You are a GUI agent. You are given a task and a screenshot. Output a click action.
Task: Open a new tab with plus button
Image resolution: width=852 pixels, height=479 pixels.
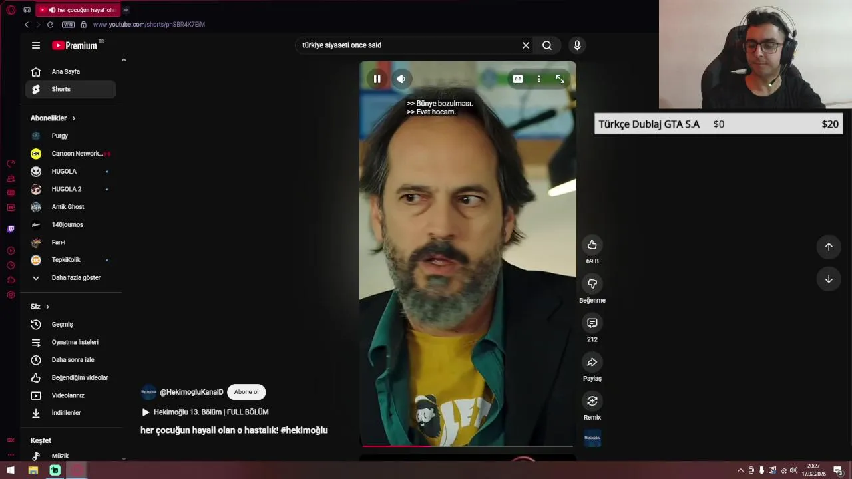pos(126,10)
